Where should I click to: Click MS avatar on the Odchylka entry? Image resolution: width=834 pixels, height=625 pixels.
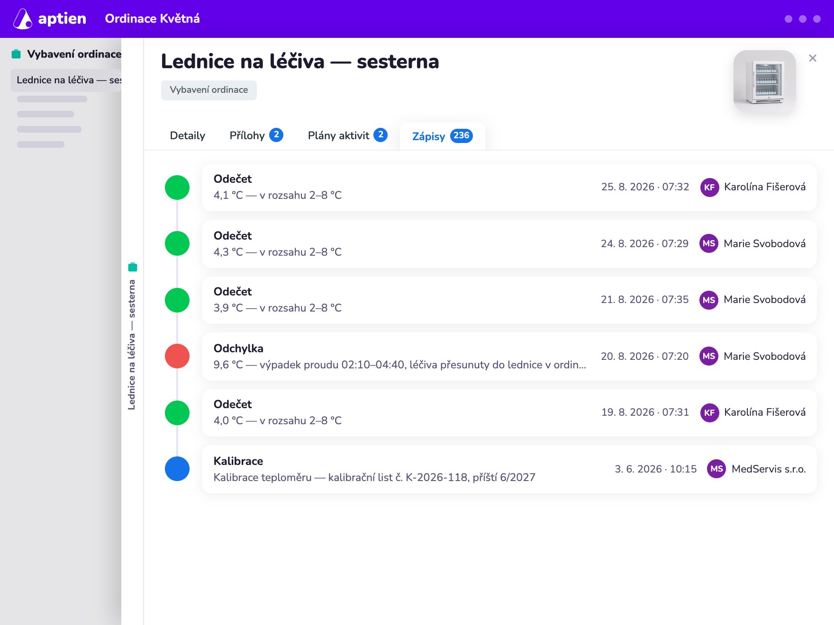(709, 356)
